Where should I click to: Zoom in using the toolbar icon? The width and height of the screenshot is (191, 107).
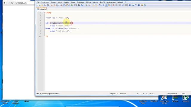pos(86,5)
